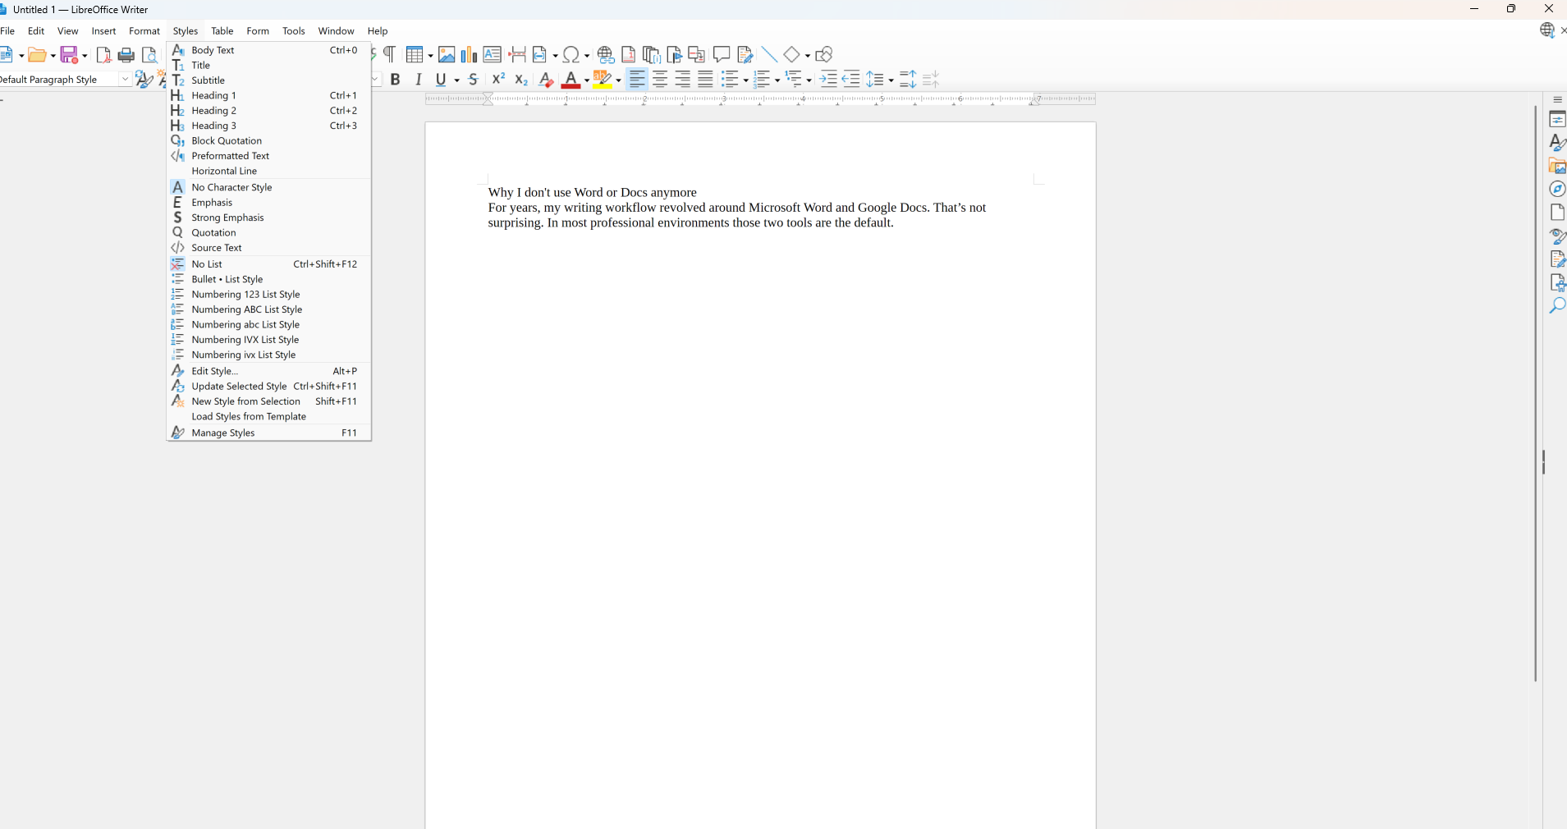Insert a table from toolbar
Viewport: 1567px width, 829px height.
click(415, 54)
